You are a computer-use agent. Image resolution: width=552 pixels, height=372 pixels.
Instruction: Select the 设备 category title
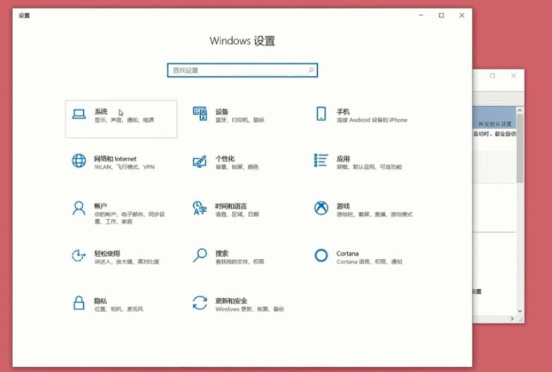[222, 111]
